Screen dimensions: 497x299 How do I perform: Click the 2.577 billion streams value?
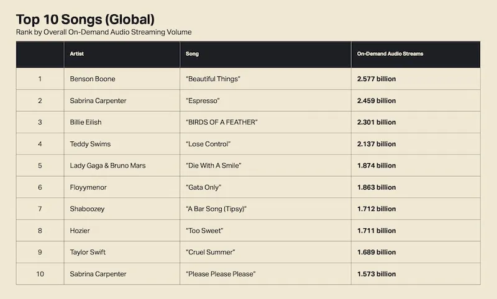tap(376, 79)
